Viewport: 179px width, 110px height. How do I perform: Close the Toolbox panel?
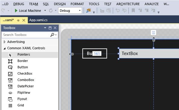point(55,28)
